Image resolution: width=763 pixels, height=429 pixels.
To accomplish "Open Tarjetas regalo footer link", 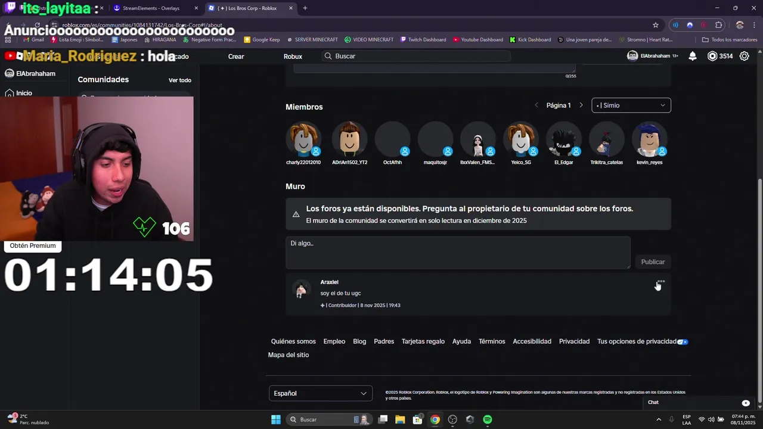I will pyautogui.click(x=423, y=341).
